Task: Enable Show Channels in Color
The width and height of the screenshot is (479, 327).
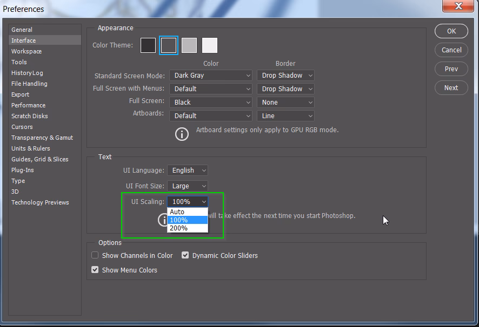Action: tap(95, 255)
